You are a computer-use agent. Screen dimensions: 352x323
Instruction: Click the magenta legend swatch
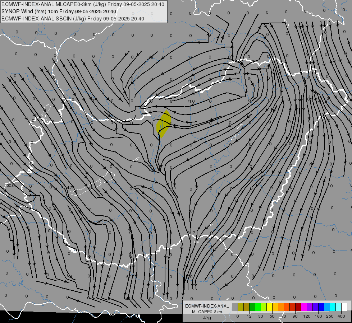click(304, 307)
